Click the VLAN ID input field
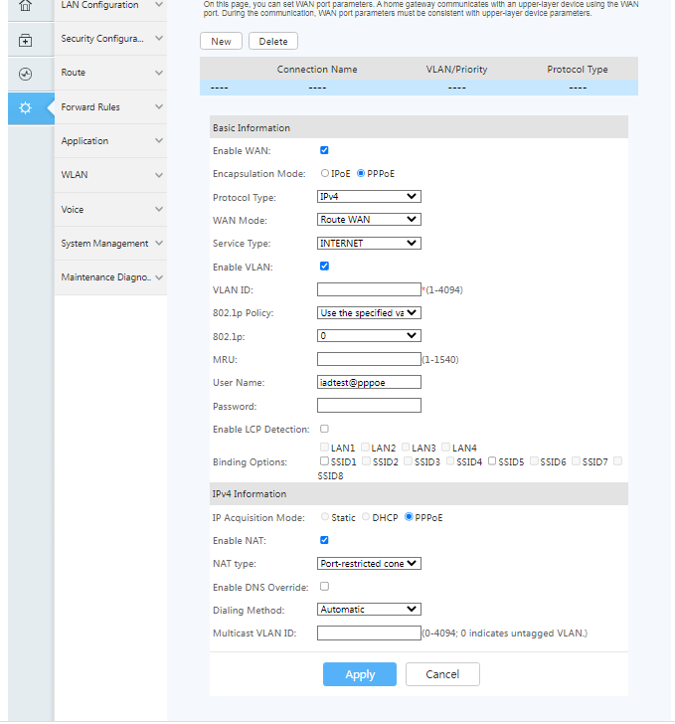The width and height of the screenshot is (675, 724). 369,289
